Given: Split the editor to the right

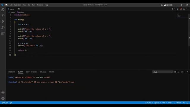Looking at the screenshot, I should (184, 9).
